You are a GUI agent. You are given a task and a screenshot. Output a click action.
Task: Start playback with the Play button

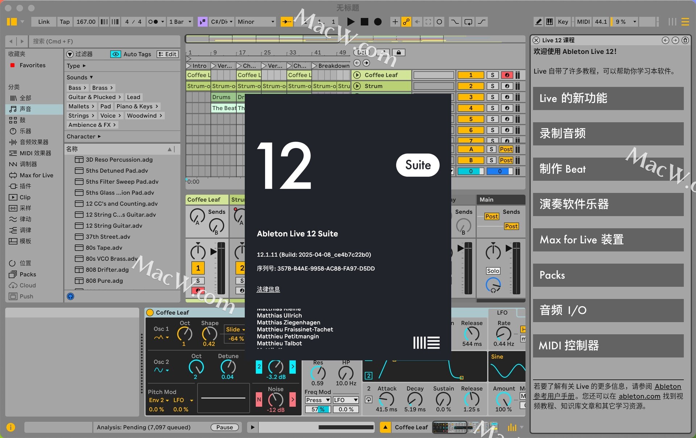click(351, 22)
